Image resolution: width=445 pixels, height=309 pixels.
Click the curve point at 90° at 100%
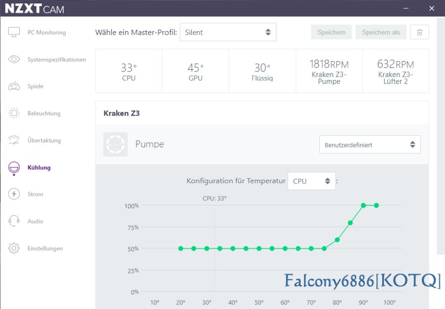point(363,205)
